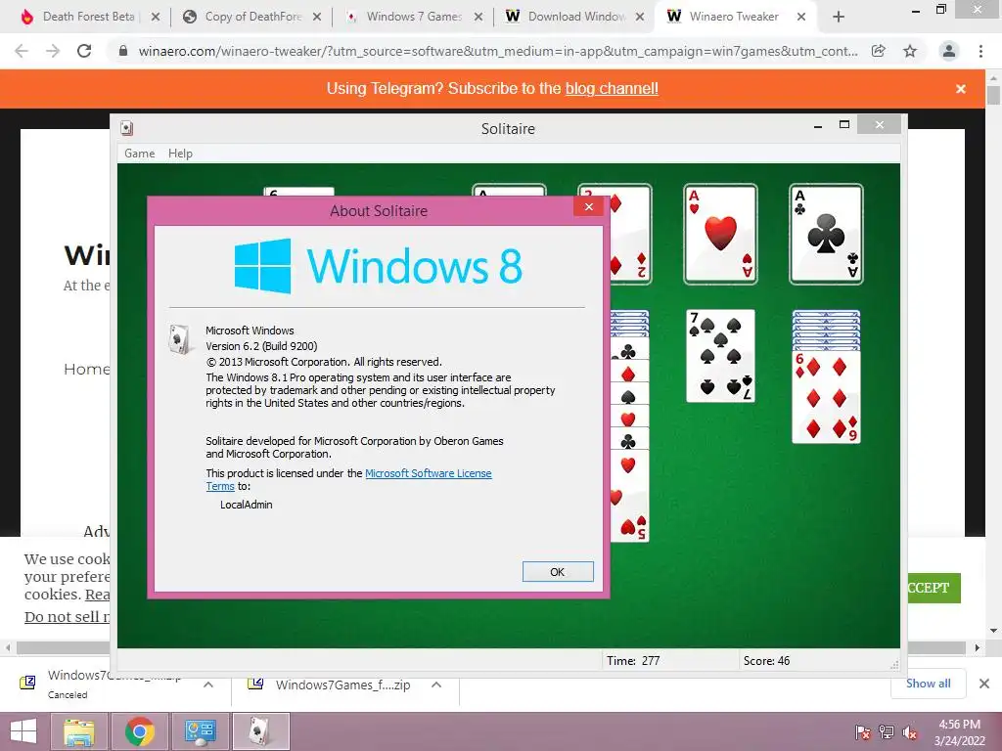
Task: Close the About Solitaire dialog
Action: pyautogui.click(x=588, y=207)
